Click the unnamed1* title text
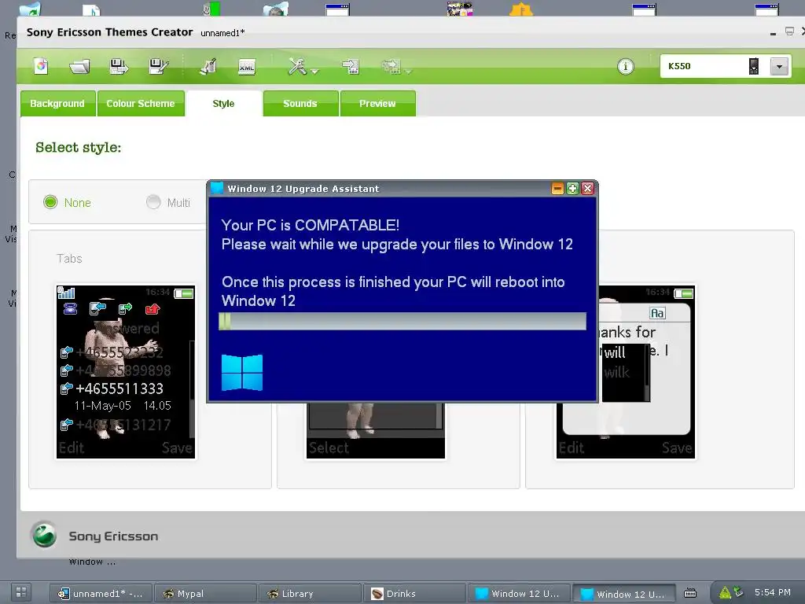Image resolution: width=805 pixels, height=604 pixels. point(222,33)
